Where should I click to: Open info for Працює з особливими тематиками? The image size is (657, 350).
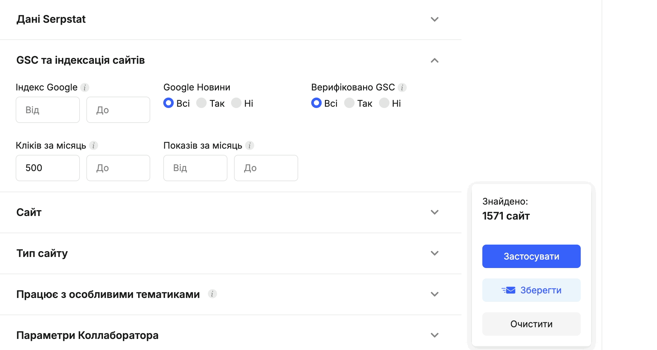click(x=213, y=294)
